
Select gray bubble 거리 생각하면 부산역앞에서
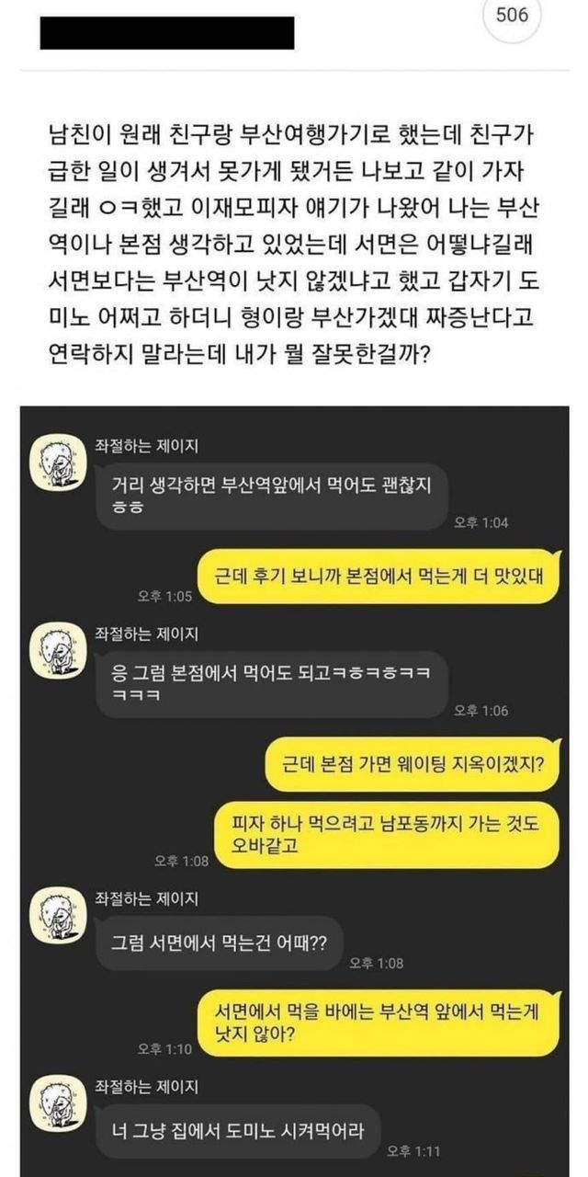[272, 497]
